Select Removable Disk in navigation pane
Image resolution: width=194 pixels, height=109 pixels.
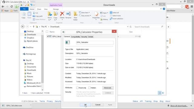tap(32, 86)
